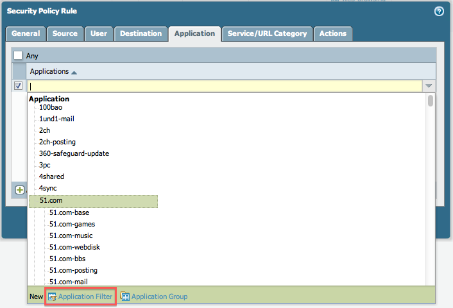
Task: Click the dropdown list scrollbar thumb
Action: [431, 101]
